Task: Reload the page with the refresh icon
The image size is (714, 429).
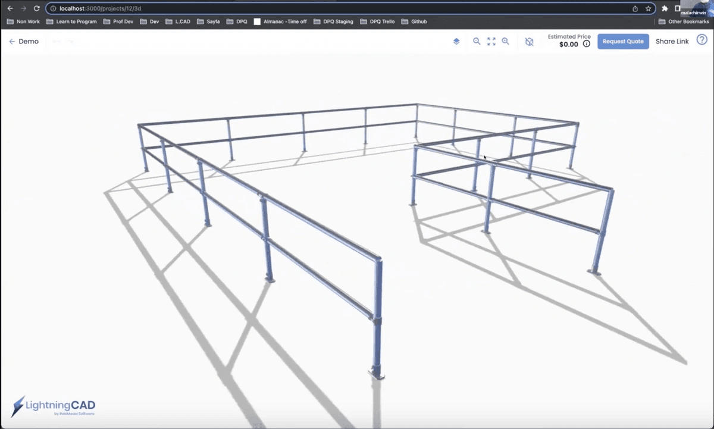Action: coord(37,9)
